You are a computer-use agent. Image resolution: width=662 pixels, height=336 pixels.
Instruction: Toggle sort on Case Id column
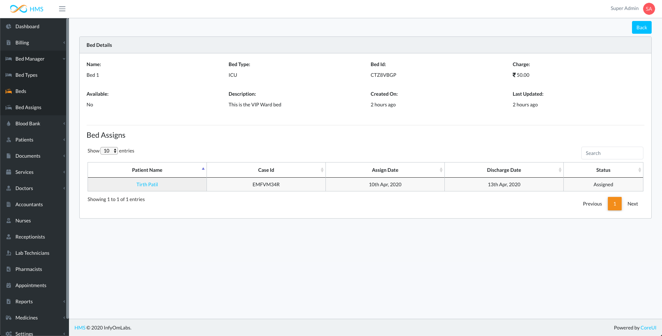pos(266,170)
